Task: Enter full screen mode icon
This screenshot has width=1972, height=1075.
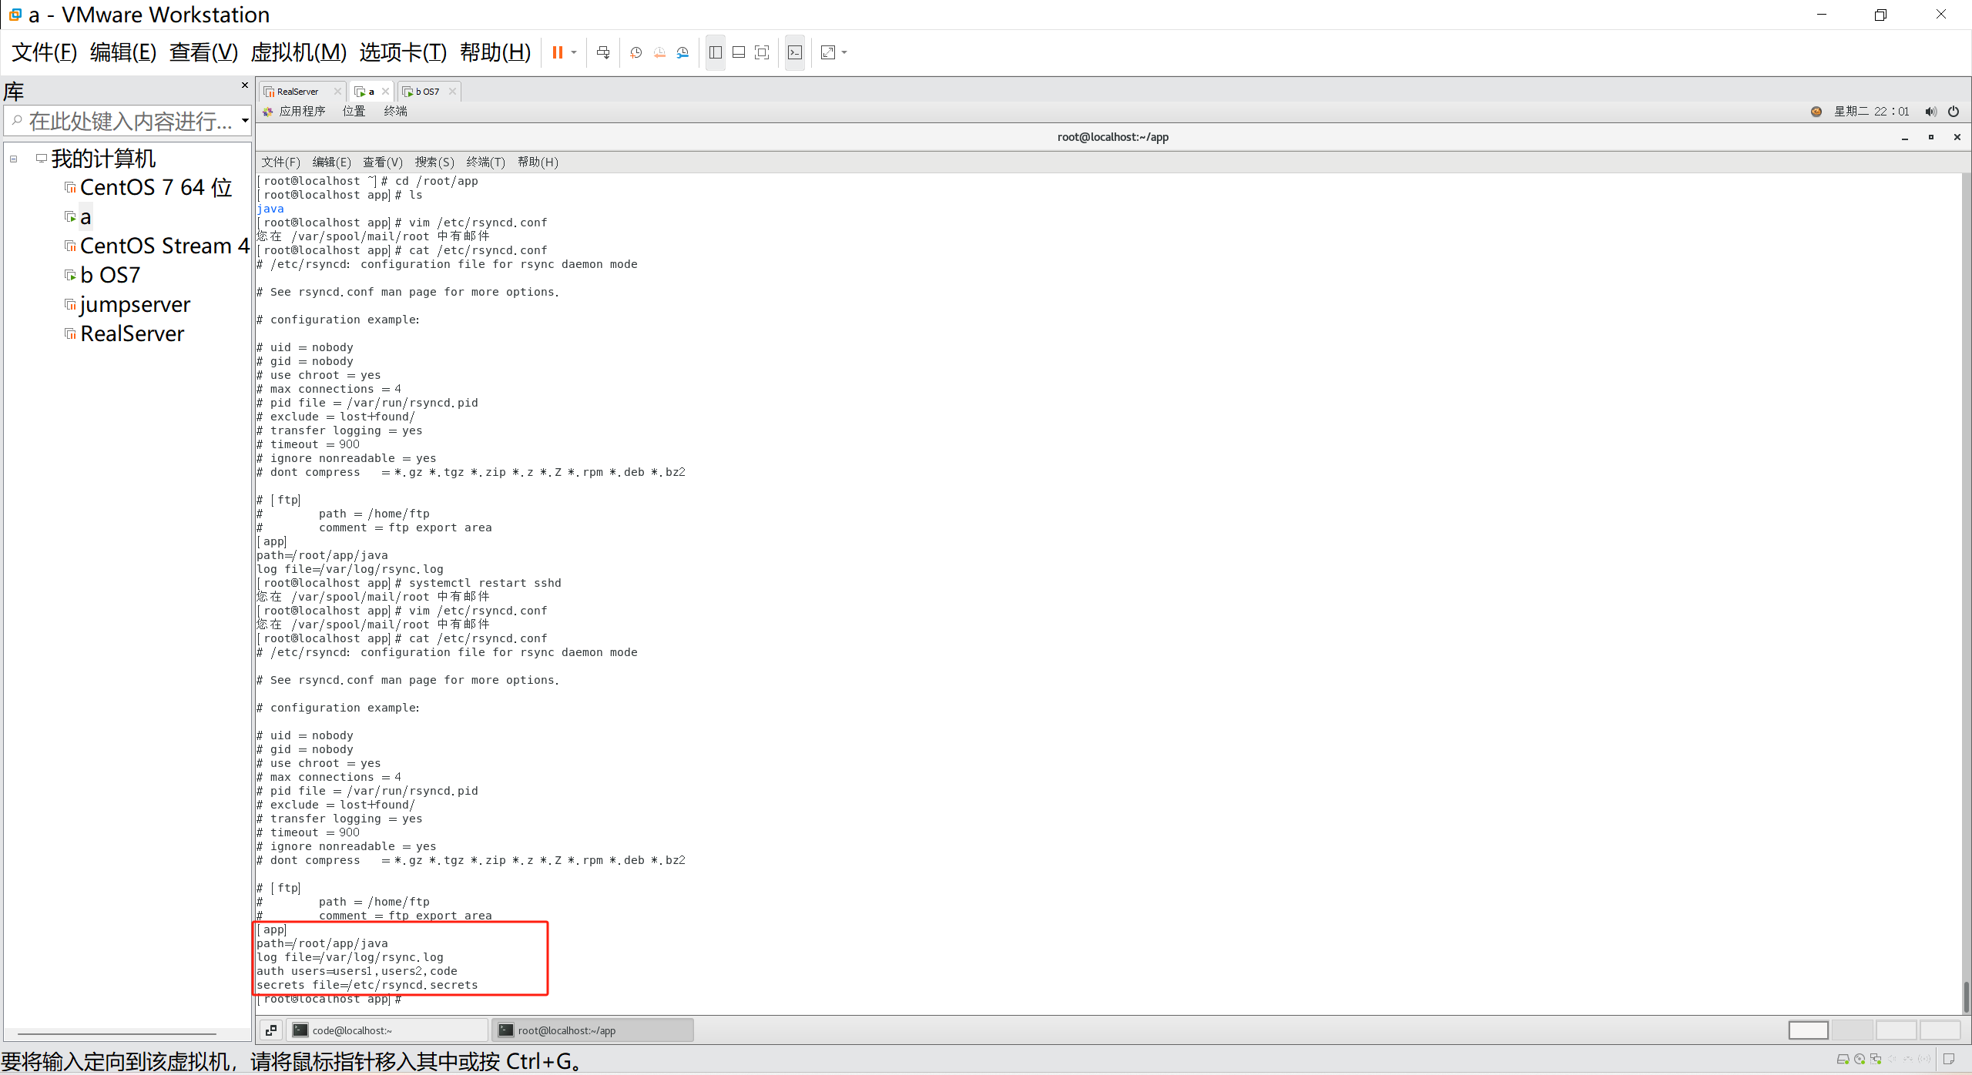Action: (762, 52)
